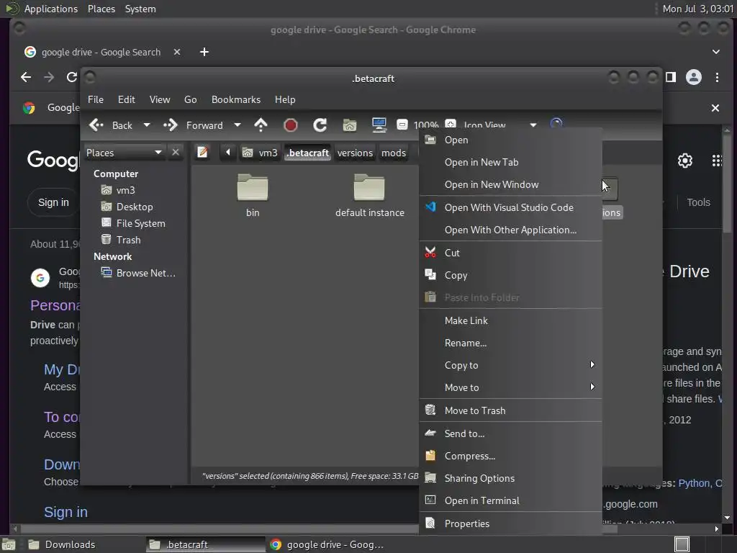Select Open in New Window
Viewport: 737px width, 553px height.
[x=510, y=185]
